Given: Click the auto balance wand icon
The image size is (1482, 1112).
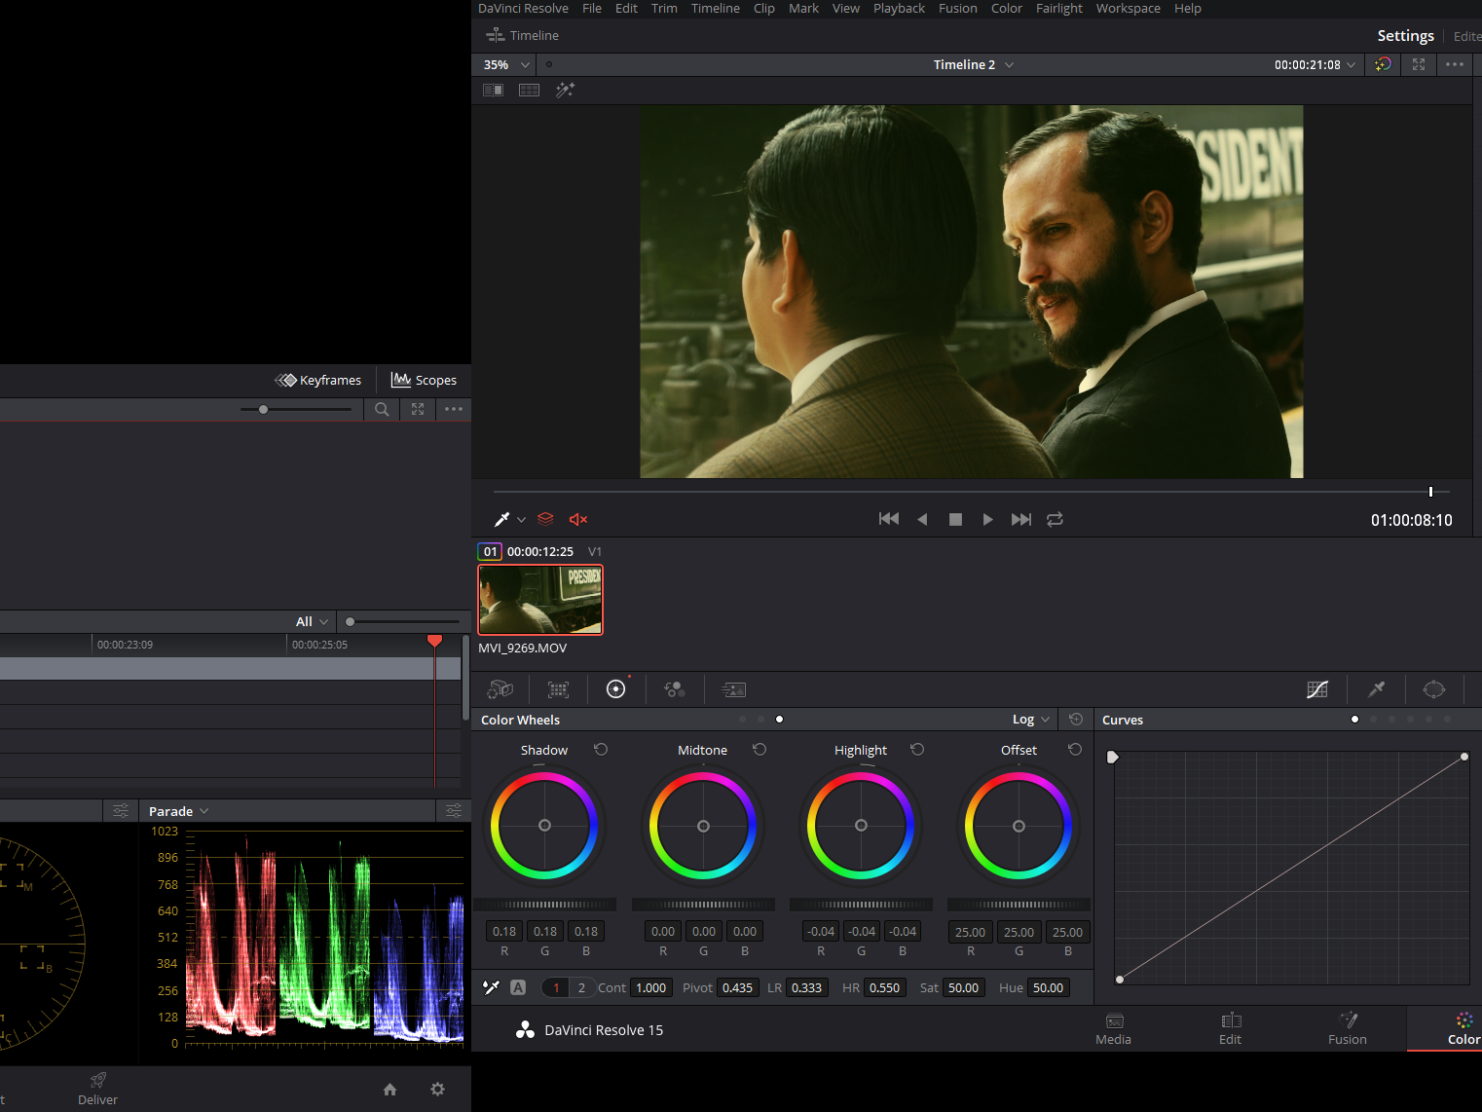Looking at the screenshot, I should [492, 987].
